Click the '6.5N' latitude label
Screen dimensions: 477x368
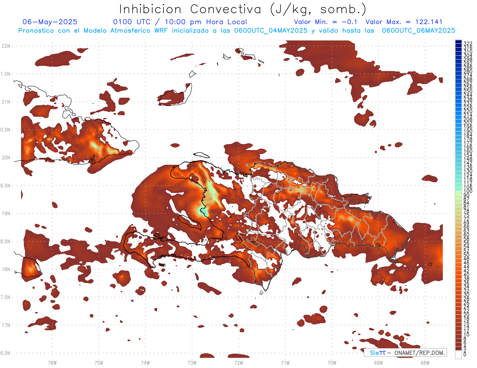tap(6, 353)
